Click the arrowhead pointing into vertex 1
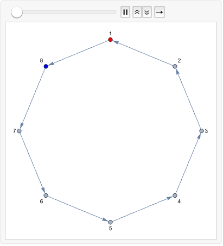223x246 pixels. pyautogui.click(x=116, y=42)
